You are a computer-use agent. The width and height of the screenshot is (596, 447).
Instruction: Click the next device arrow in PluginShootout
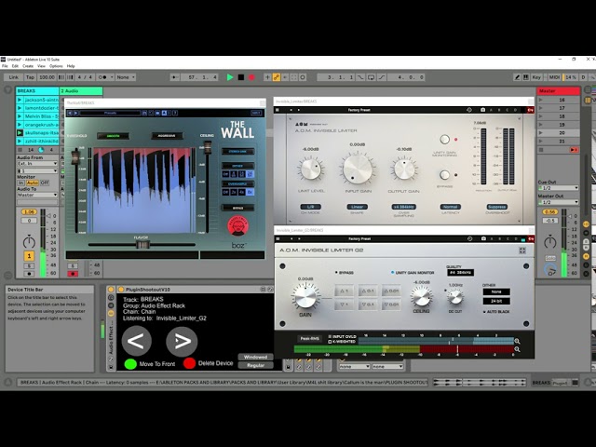(x=182, y=341)
